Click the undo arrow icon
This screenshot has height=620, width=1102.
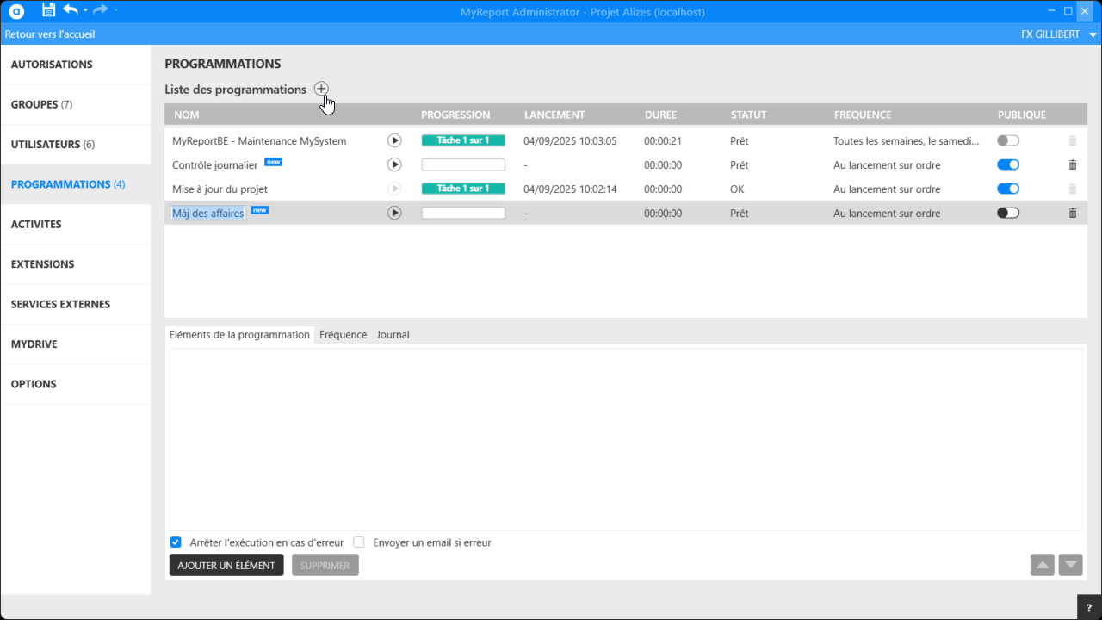pyautogui.click(x=71, y=10)
